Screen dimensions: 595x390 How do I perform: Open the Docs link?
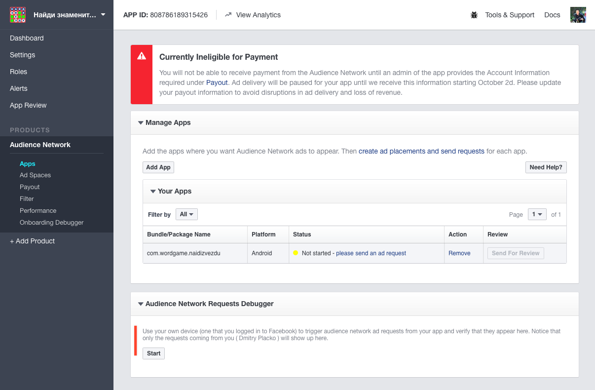pos(552,15)
